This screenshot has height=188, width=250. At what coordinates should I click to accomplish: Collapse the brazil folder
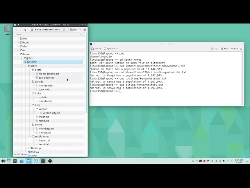click(30, 70)
